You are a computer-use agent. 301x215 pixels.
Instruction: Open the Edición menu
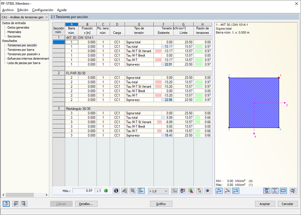click(23, 10)
